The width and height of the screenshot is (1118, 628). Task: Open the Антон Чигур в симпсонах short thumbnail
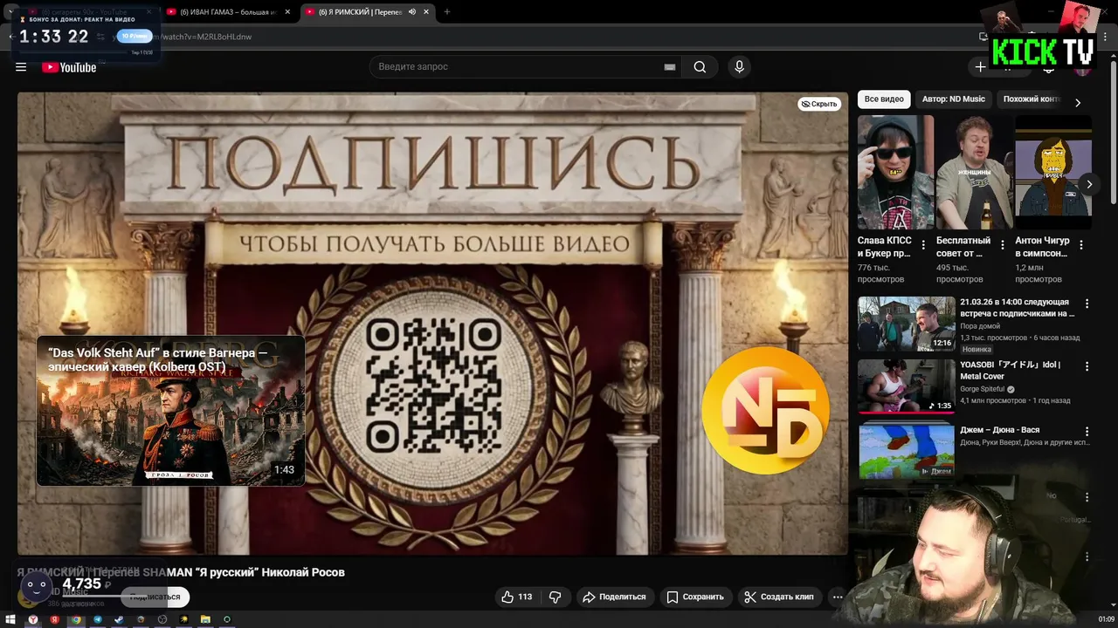pyautogui.click(x=1052, y=172)
